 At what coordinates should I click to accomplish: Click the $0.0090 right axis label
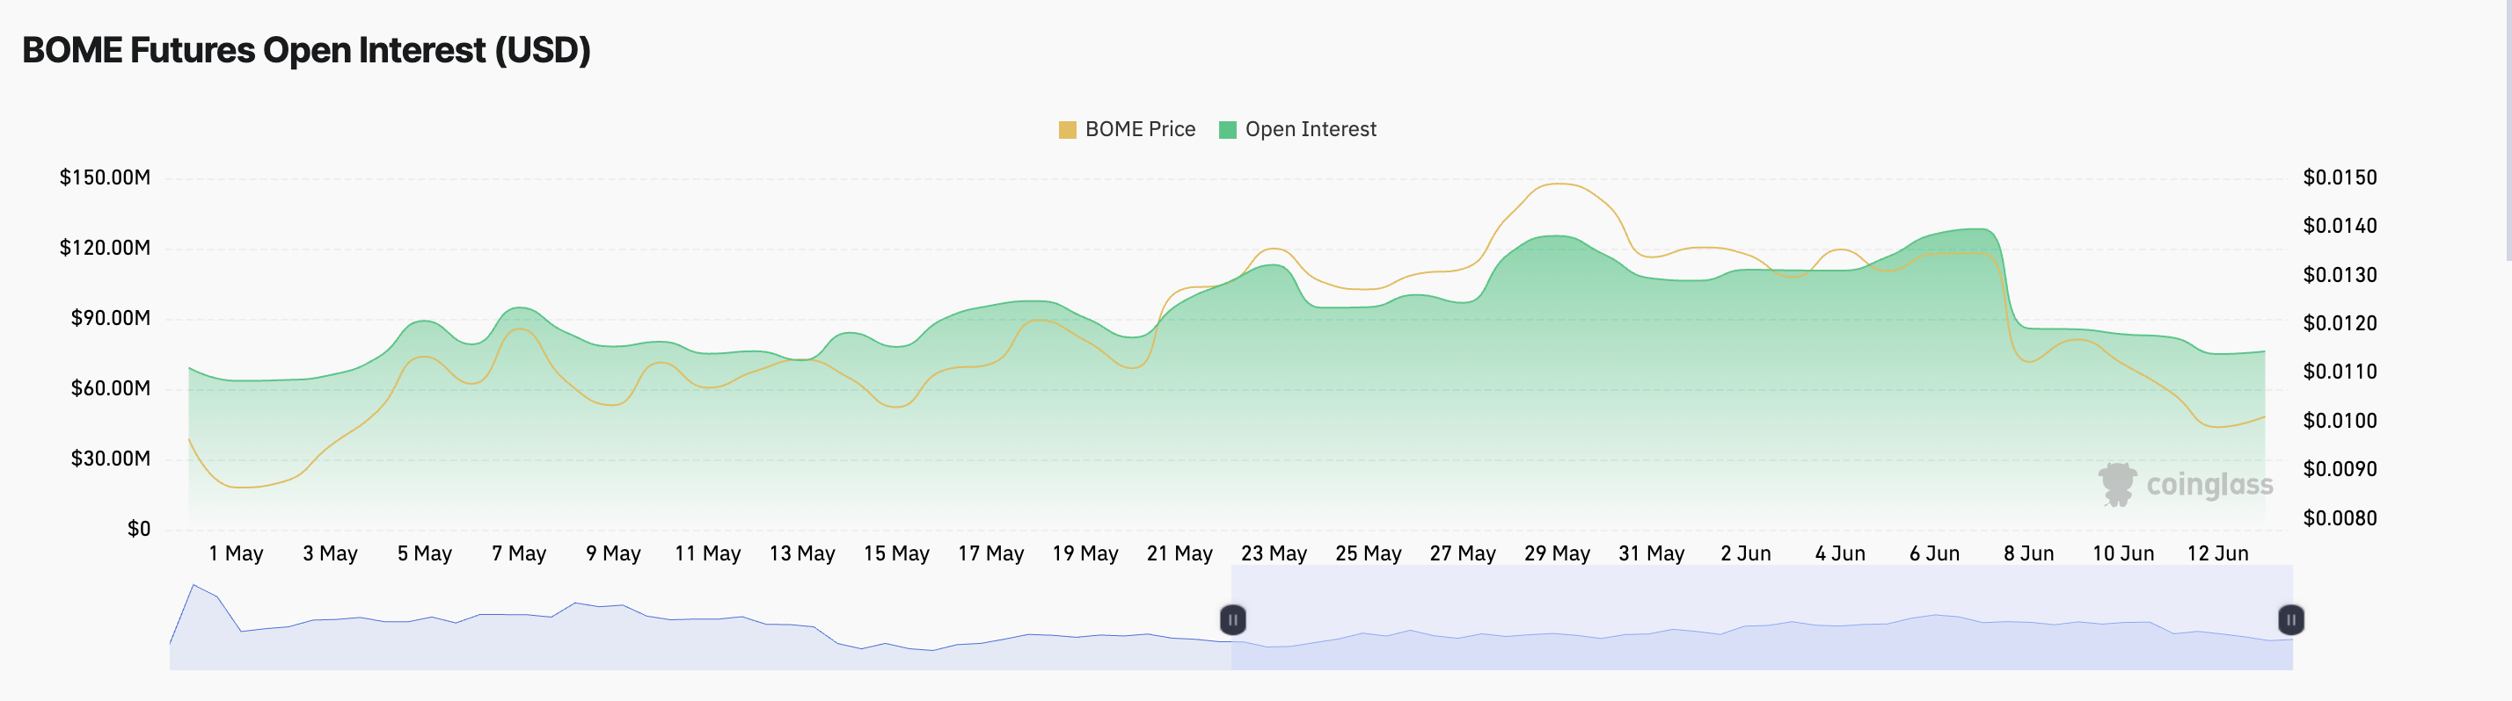point(2340,469)
